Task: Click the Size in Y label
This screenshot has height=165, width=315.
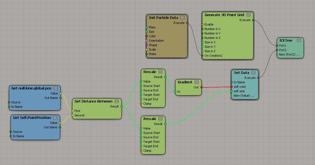Action: click(x=210, y=47)
